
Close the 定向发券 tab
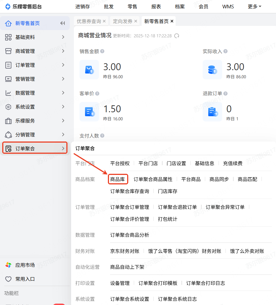tap(136, 21)
